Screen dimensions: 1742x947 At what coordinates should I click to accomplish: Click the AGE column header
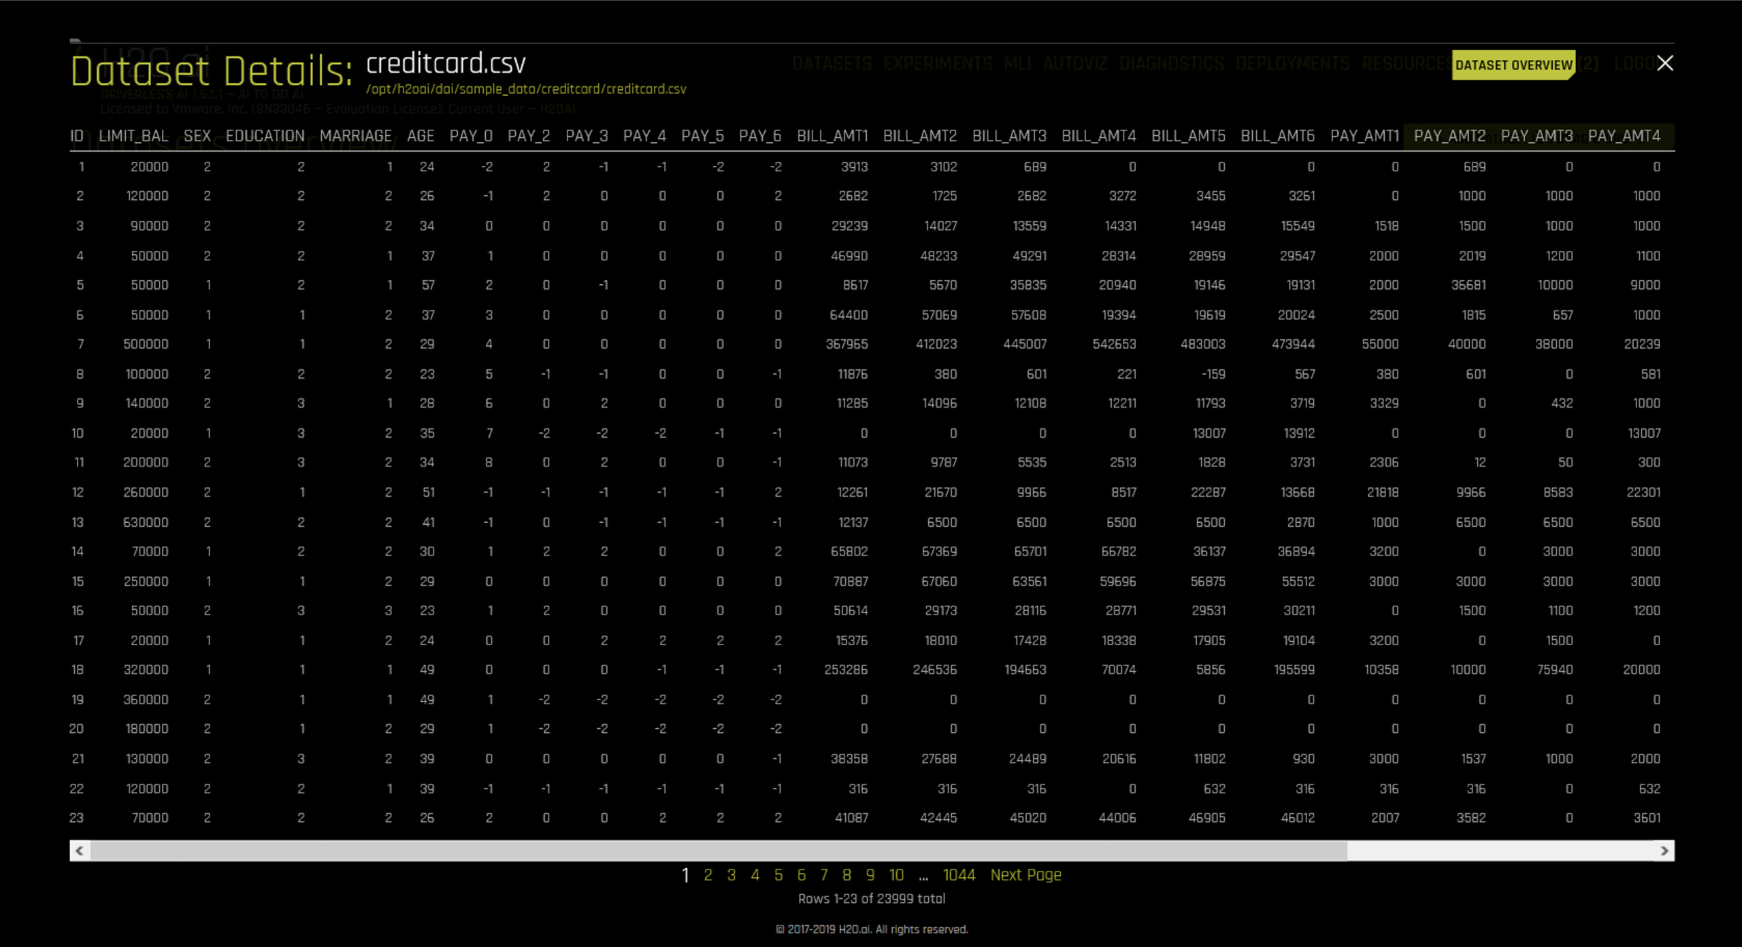(420, 136)
